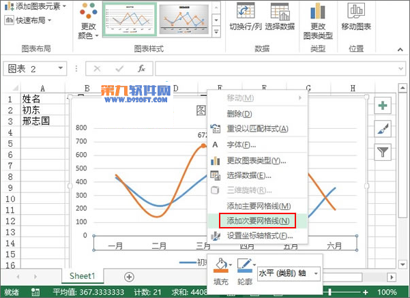Screen dimensions: 410x298
Task: Select the gray-background chart style thumbnail
Action: 184,19
